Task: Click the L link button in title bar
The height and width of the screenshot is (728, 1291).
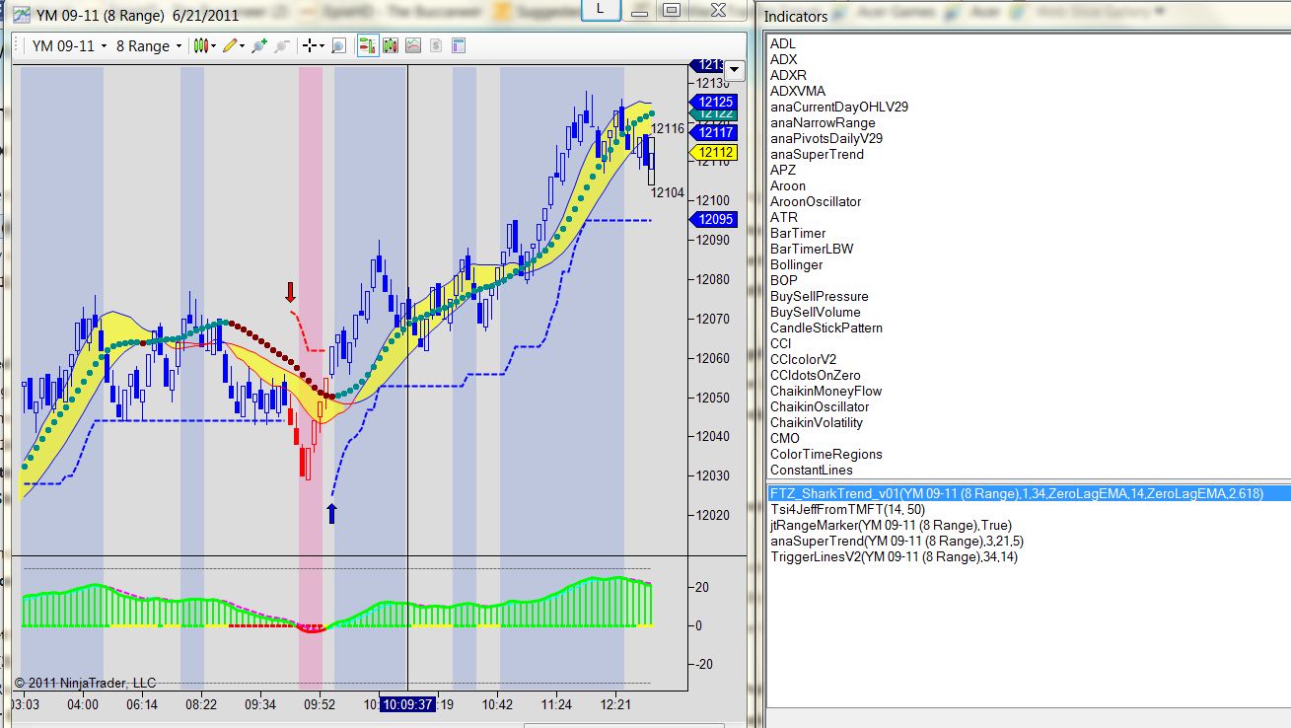Action: [601, 10]
